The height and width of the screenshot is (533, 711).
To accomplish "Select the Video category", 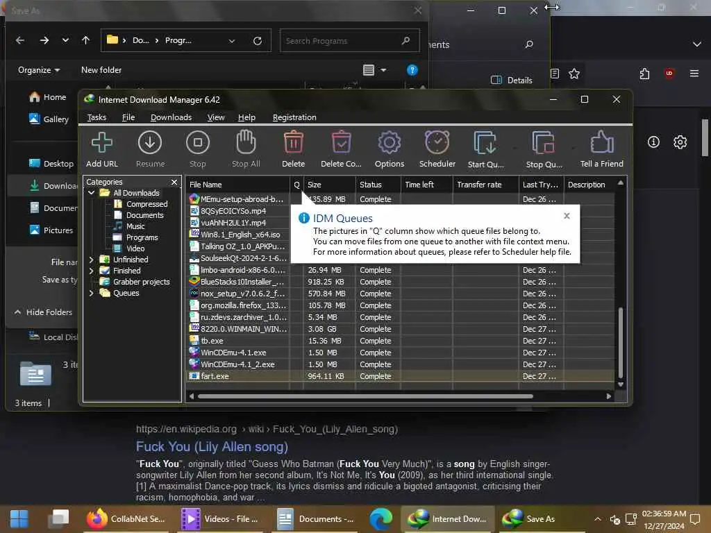I will 135,248.
